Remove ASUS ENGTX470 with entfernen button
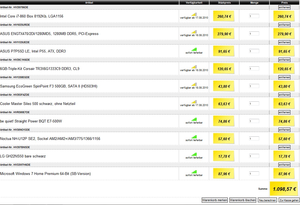 click(284, 25)
